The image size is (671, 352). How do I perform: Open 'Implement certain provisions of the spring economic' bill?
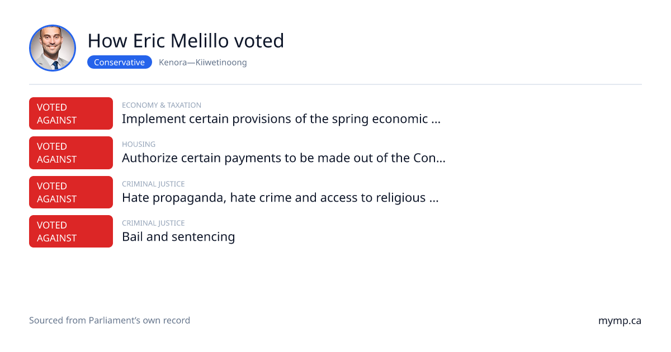coord(281,119)
